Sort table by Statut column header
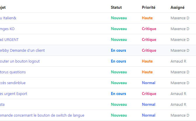 [x=116, y=8]
